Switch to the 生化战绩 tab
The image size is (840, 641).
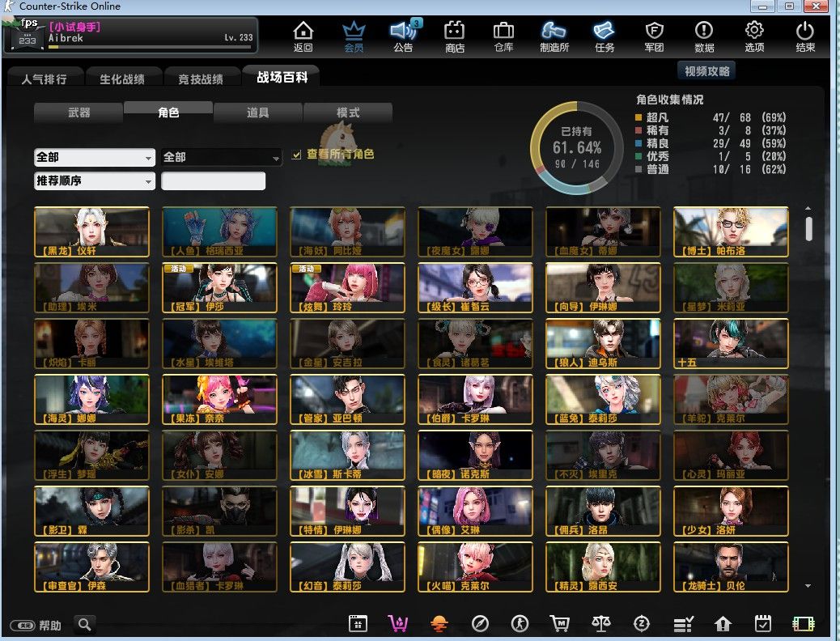point(122,79)
